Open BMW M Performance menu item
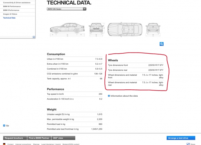 [12, 6]
